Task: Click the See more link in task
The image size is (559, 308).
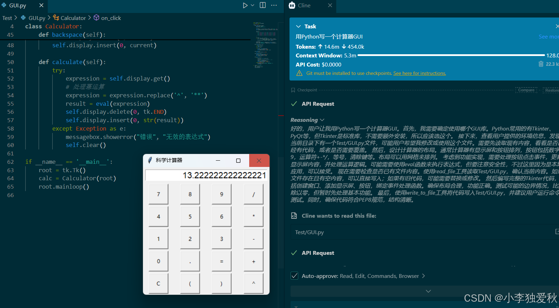Action: tap(548, 36)
